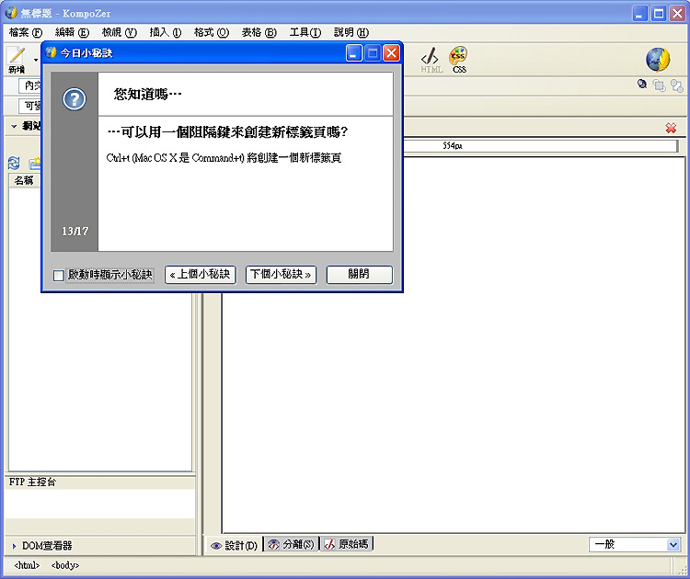Viewport: 690px width, 579px height.
Task: Open the HTML source toolbar icon
Action: pos(431,60)
